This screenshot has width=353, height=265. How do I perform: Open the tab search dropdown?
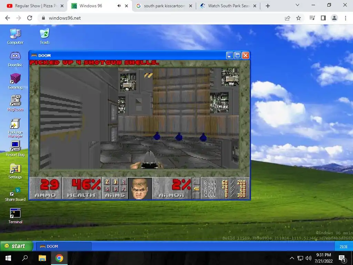tap(297, 5)
